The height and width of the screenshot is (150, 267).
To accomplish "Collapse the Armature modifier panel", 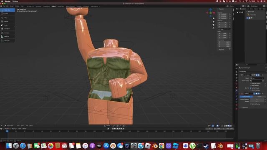I will pos(240,75).
